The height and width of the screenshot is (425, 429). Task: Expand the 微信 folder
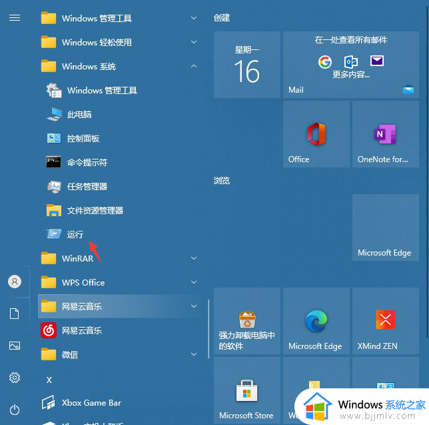[193, 354]
